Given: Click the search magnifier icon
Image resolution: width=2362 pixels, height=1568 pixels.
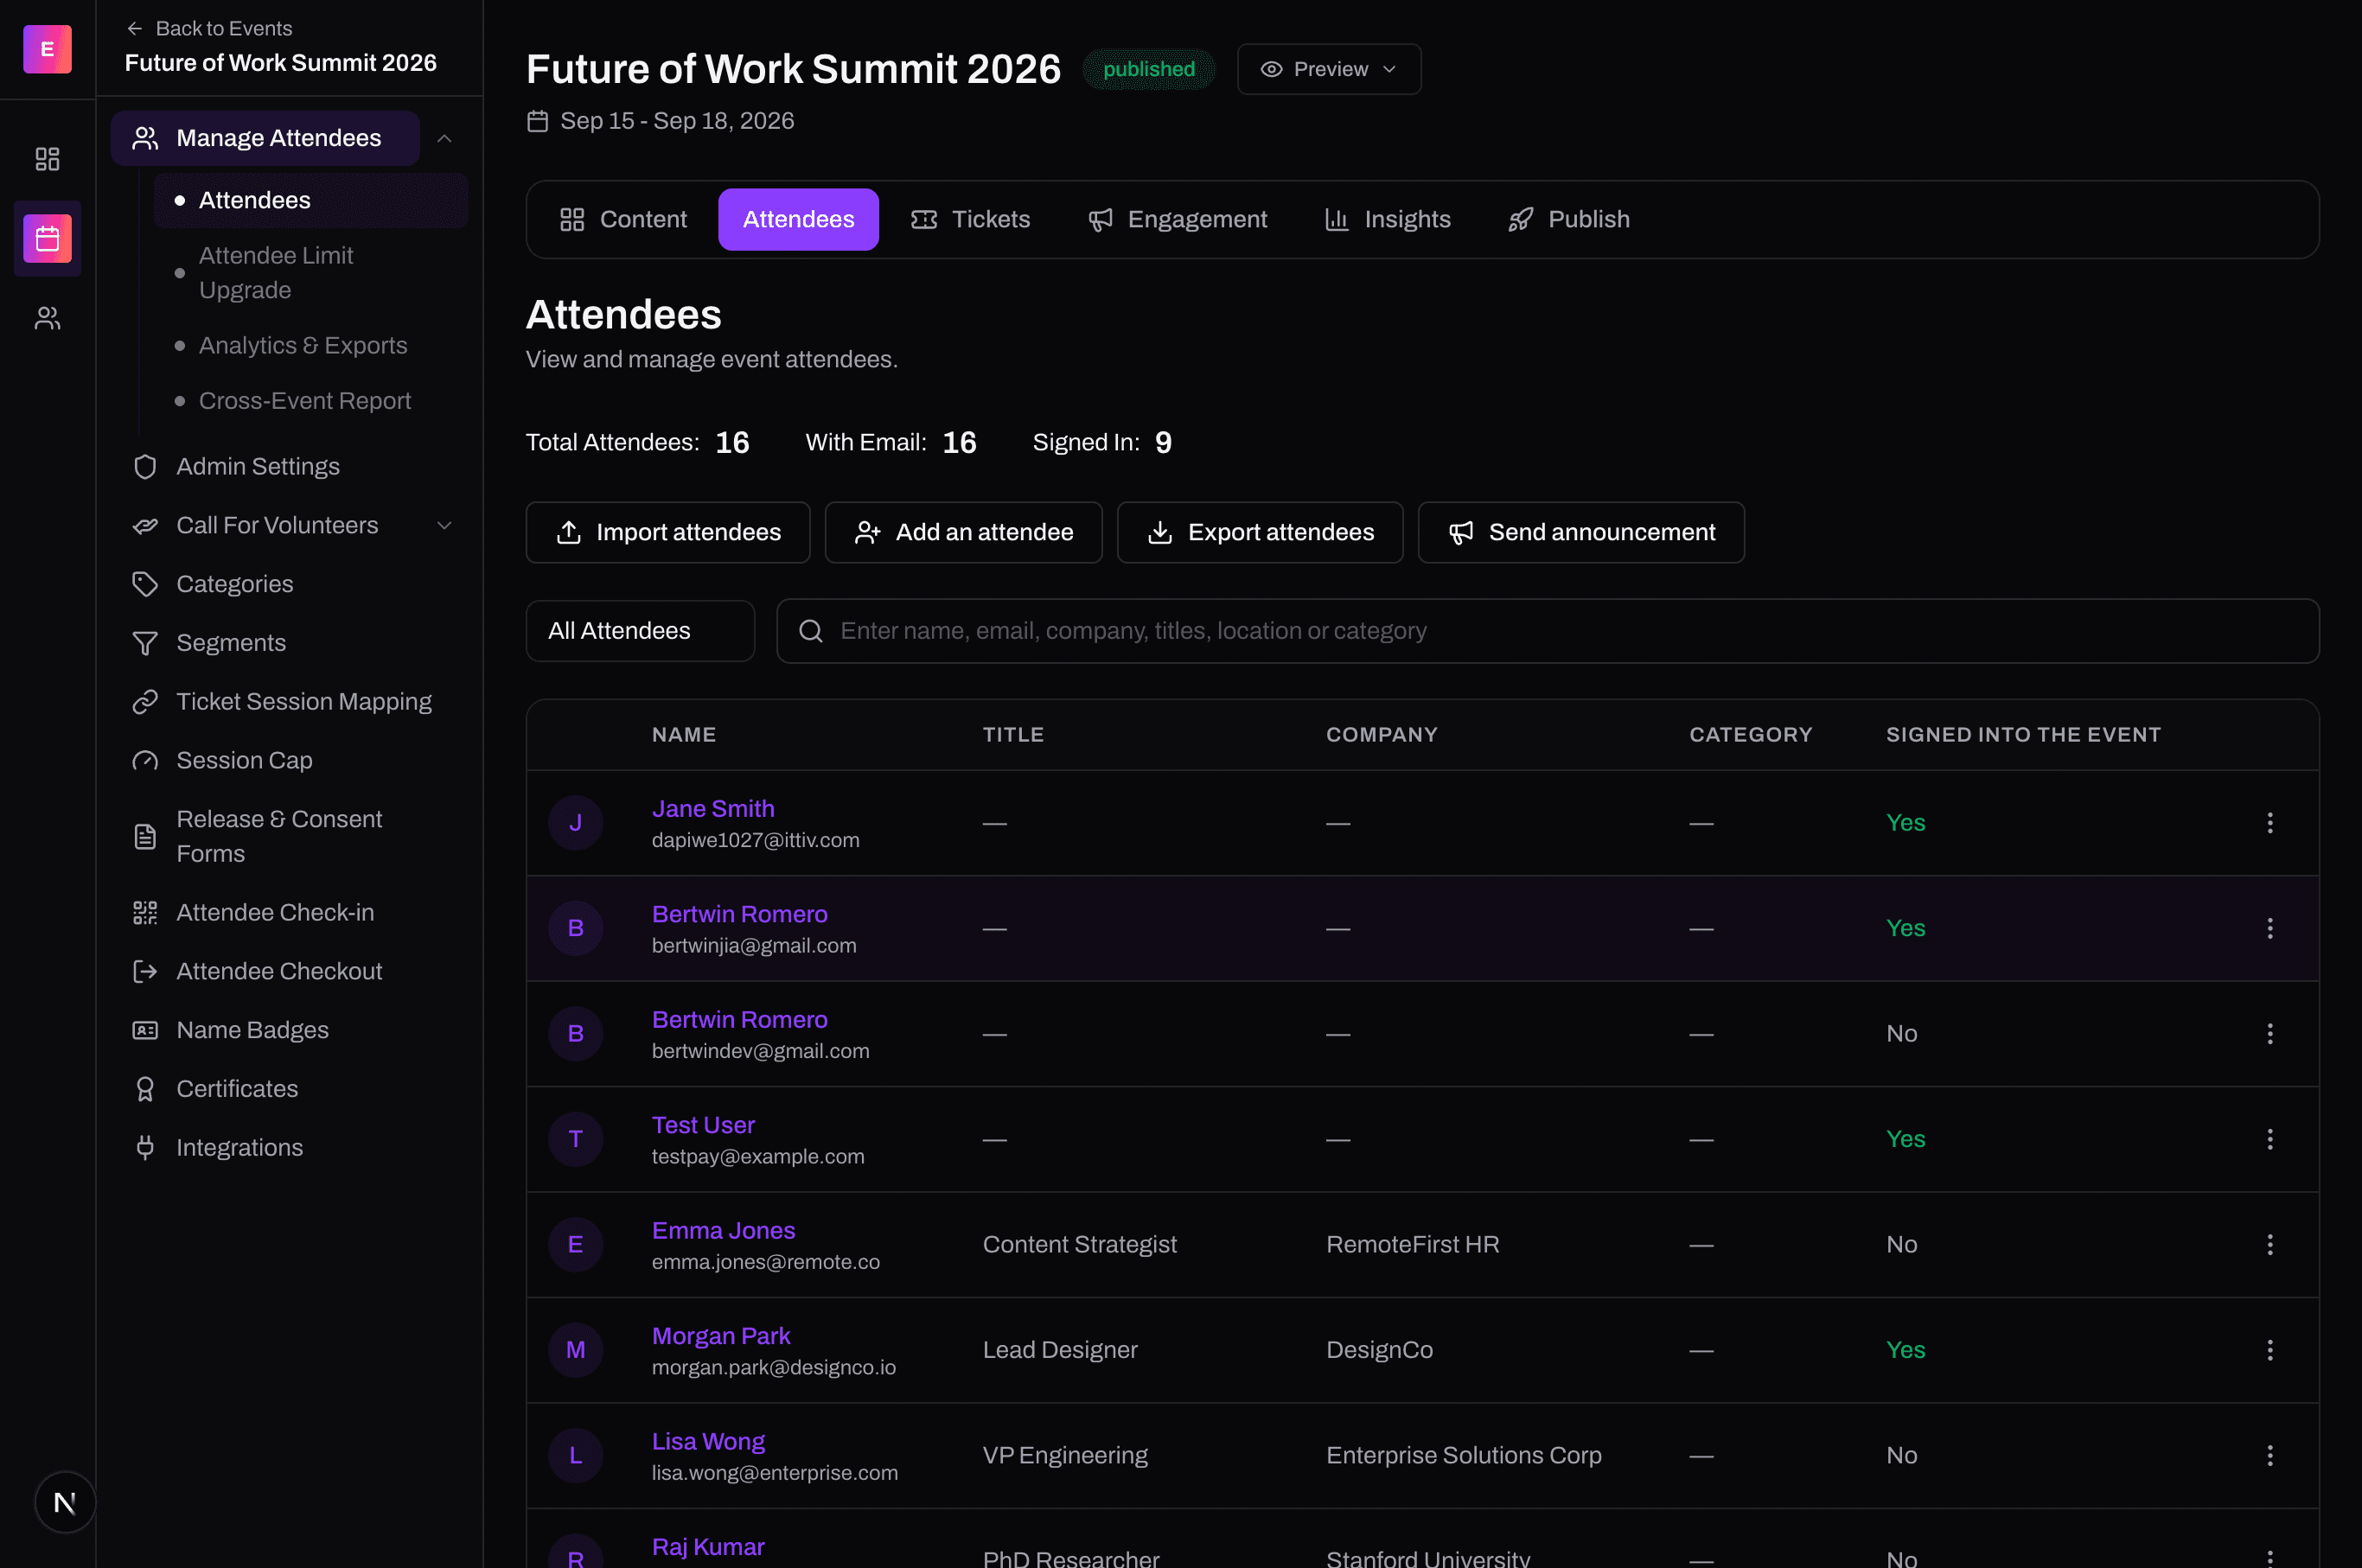Looking at the screenshot, I should [811, 631].
